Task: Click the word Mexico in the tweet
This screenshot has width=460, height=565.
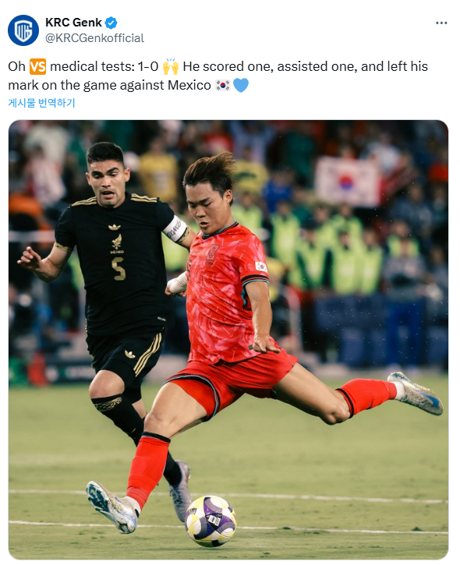Action: click(189, 86)
